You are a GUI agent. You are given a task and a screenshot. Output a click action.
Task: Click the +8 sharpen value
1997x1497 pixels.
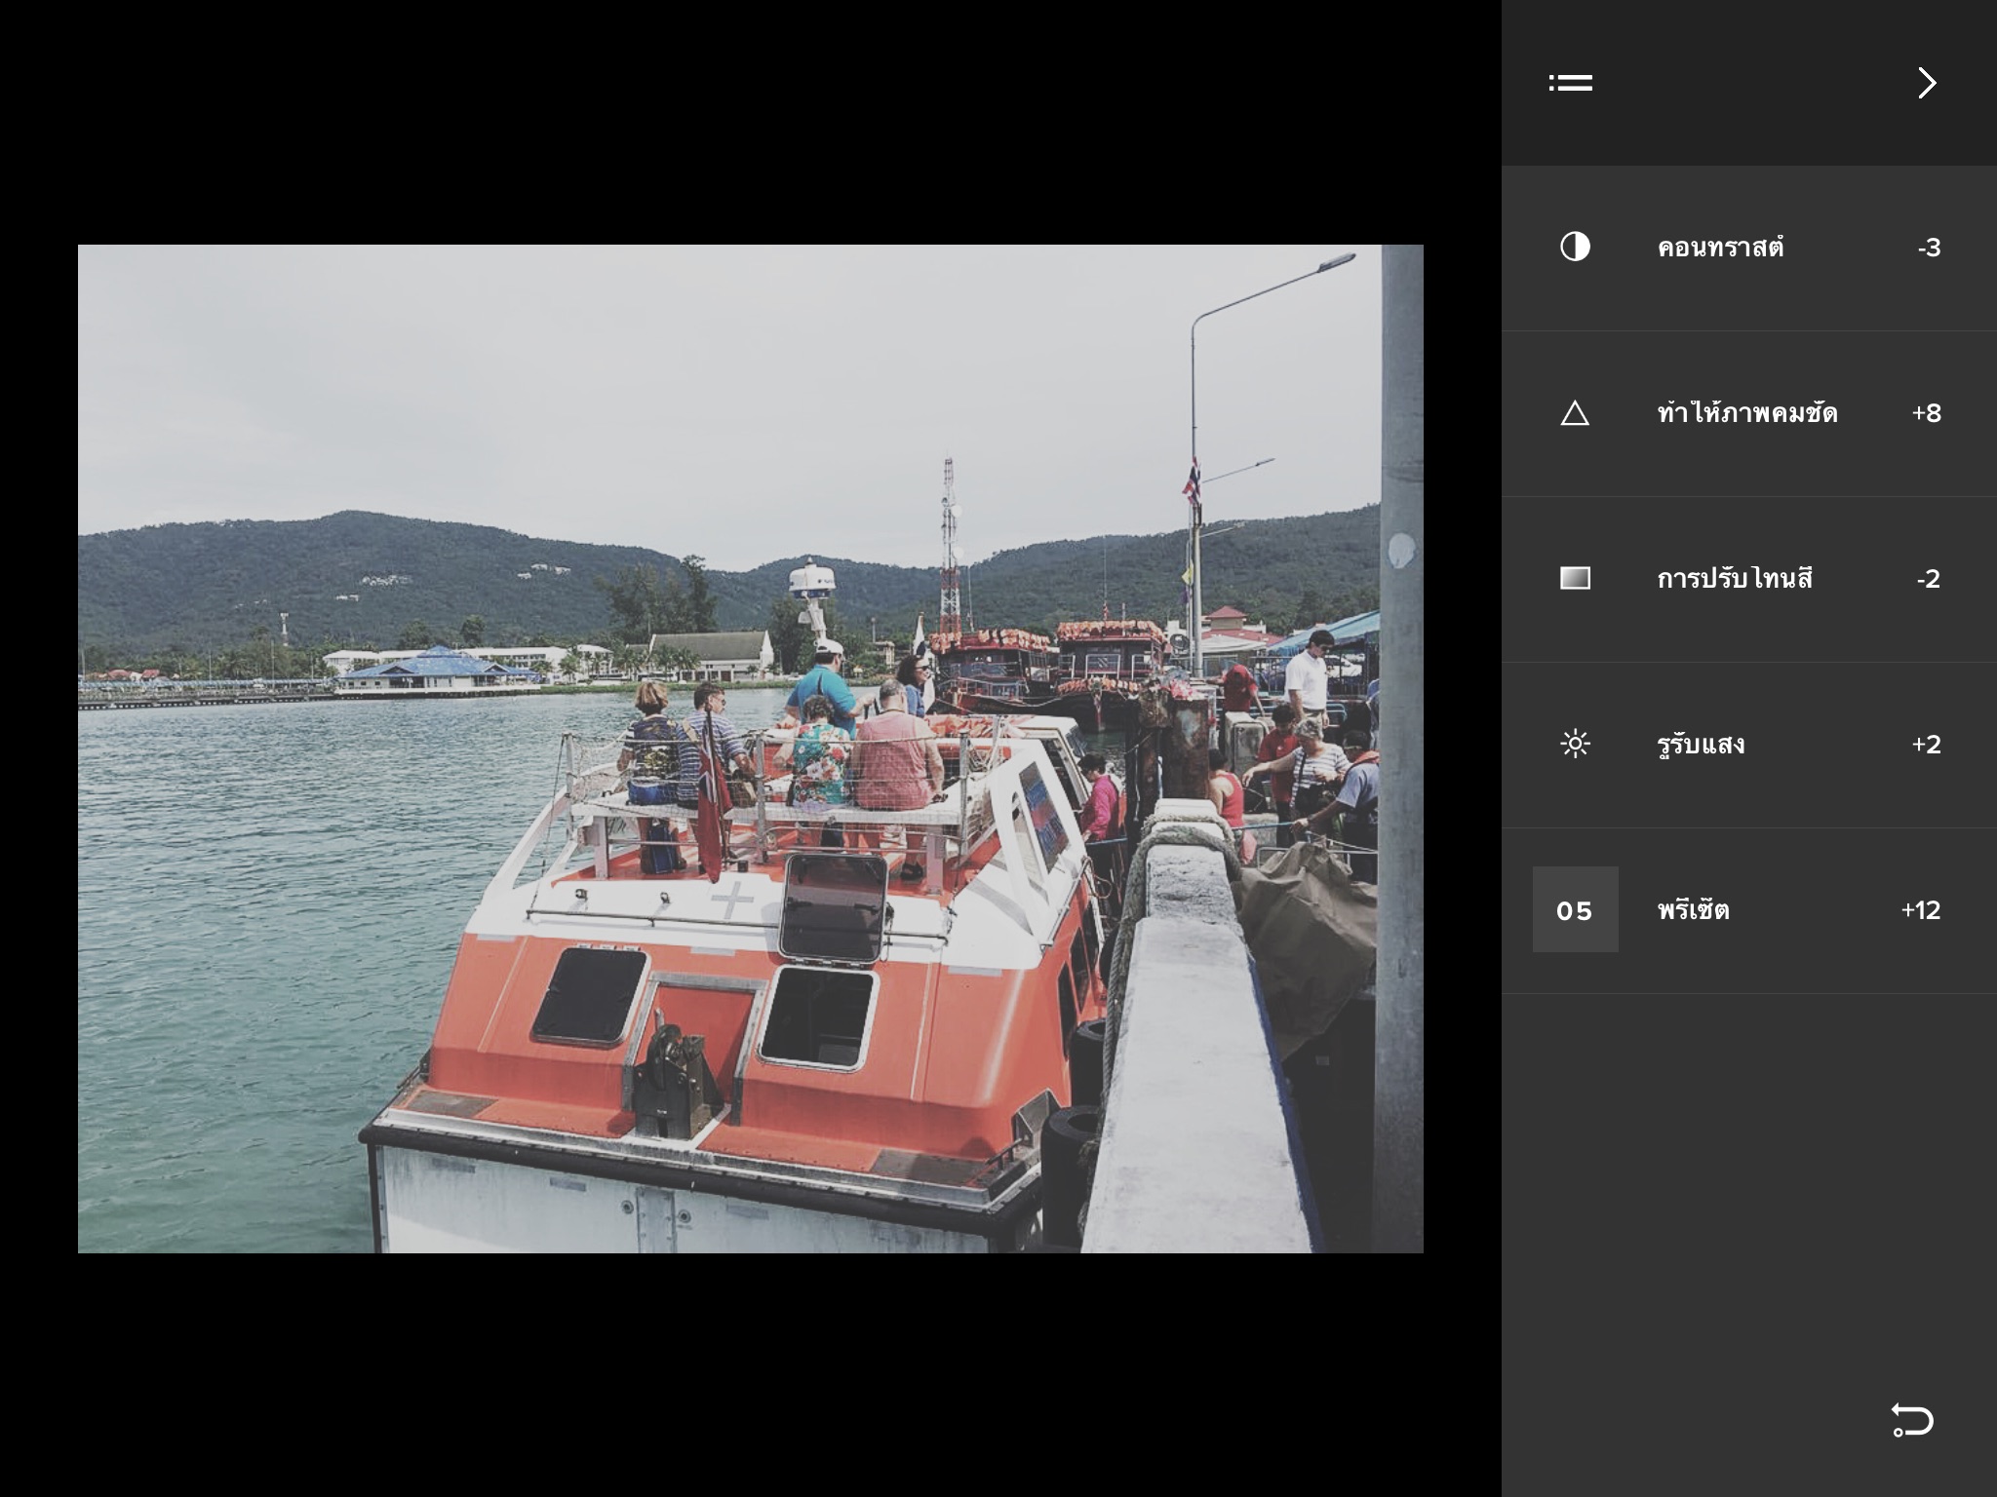point(1927,413)
